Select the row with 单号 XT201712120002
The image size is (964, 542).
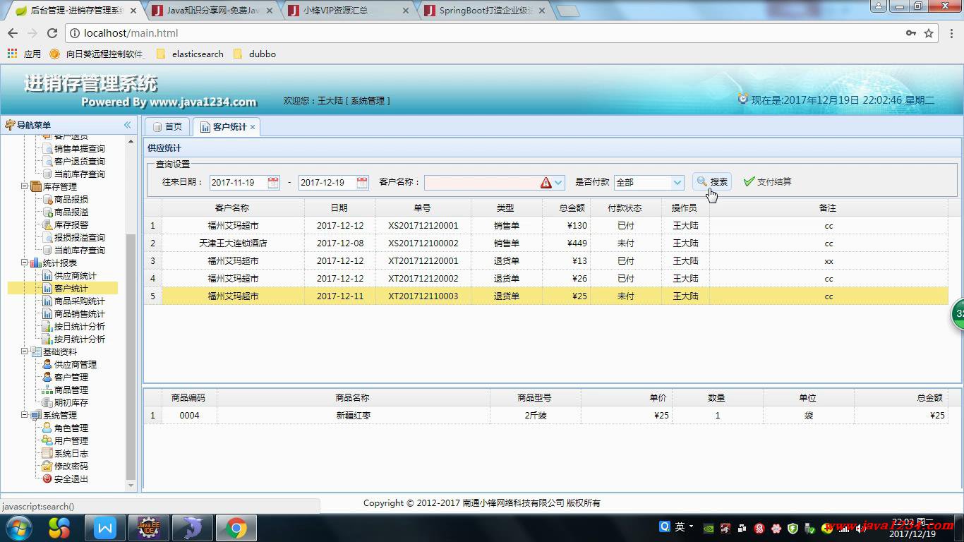click(546, 279)
